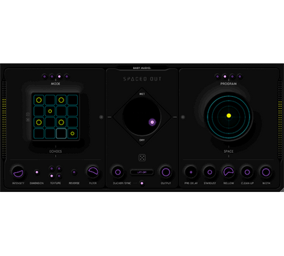284x256 pixels.
Task: Select the fourth Mode dot
Action: point(67,76)
